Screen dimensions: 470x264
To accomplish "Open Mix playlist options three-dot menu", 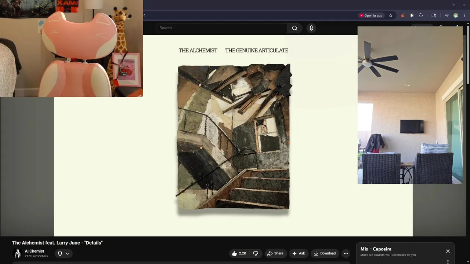I will click(x=448, y=262).
